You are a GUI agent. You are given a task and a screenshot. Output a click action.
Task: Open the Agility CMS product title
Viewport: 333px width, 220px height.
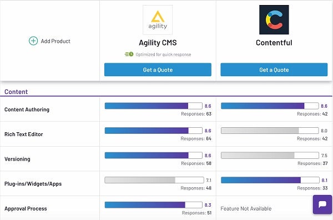click(158, 43)
